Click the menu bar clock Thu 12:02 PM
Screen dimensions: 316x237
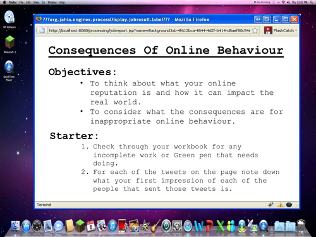(x=300, y=3)
